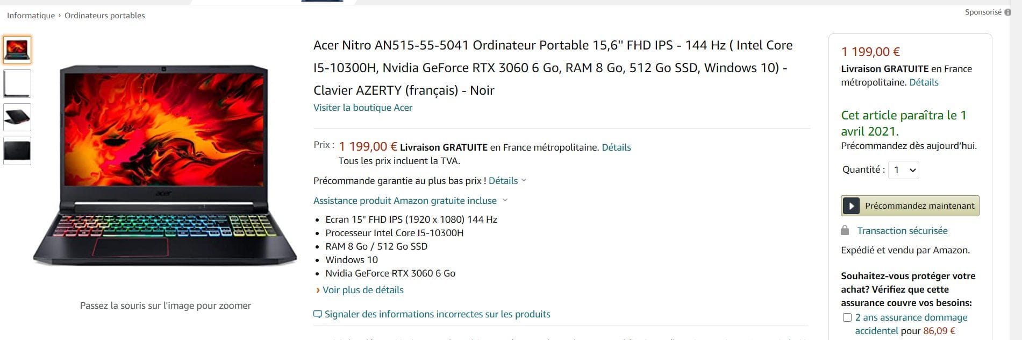
Task: Click the play arrow icon on the preorder button
Action: (x=851, y=206)
